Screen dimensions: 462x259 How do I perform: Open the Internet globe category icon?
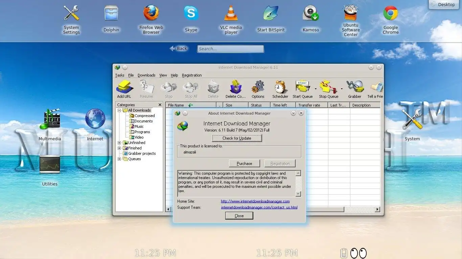95,119
